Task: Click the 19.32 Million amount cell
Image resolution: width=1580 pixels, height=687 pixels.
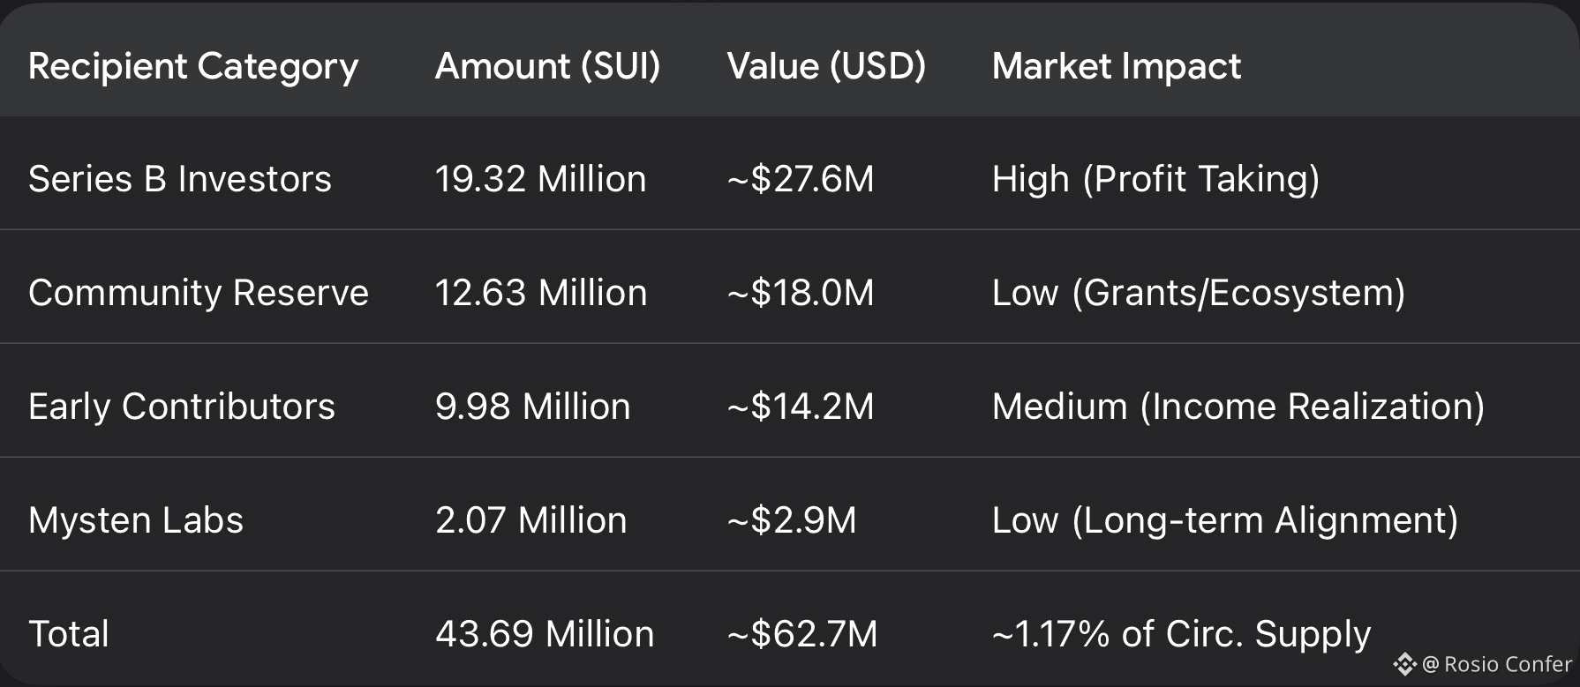Action: [x=540, y=179]
